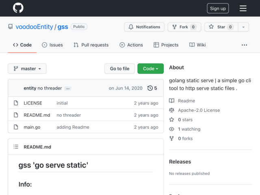Switch to the Code tab
This screenshot has width=260, height=195.
22,45
